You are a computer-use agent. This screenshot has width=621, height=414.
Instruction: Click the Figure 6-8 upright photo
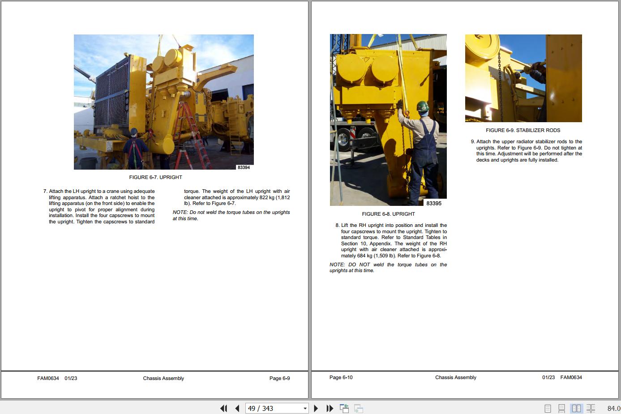388,120
